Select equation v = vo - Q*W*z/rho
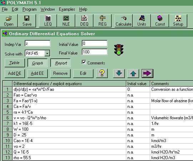 [x=69, y=118]
